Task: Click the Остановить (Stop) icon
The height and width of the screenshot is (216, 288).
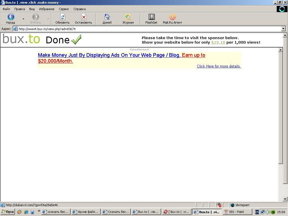Action: pos(84,17)
